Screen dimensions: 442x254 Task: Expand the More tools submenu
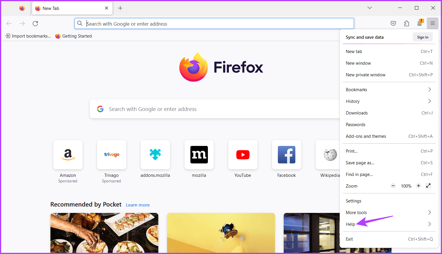389,213
